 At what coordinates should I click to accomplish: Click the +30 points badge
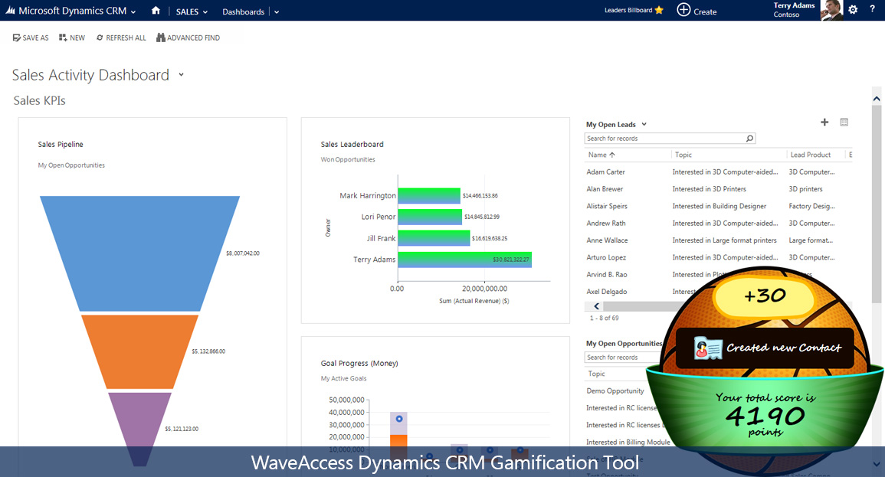(x=764, y=296)
